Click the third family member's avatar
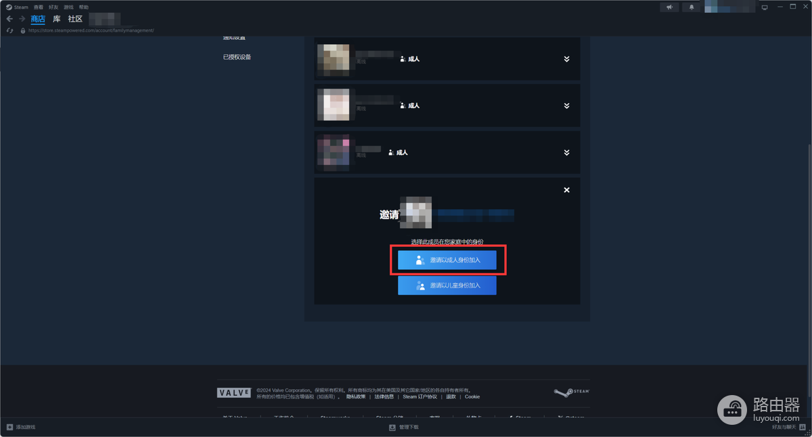Image resolution: width=812 pixels, height=437 pixels. 334,152
